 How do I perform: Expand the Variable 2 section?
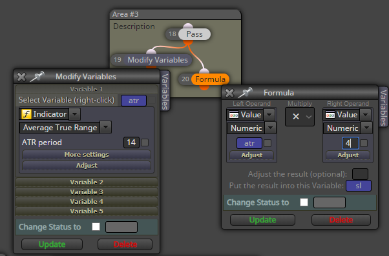coord(87,182)
